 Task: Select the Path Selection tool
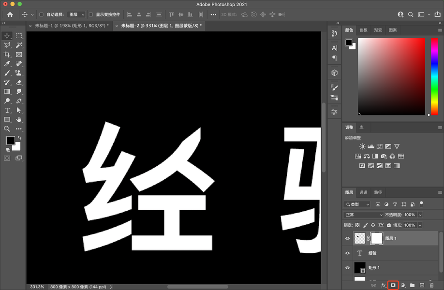pyautogui.click(x=19, y=110)
